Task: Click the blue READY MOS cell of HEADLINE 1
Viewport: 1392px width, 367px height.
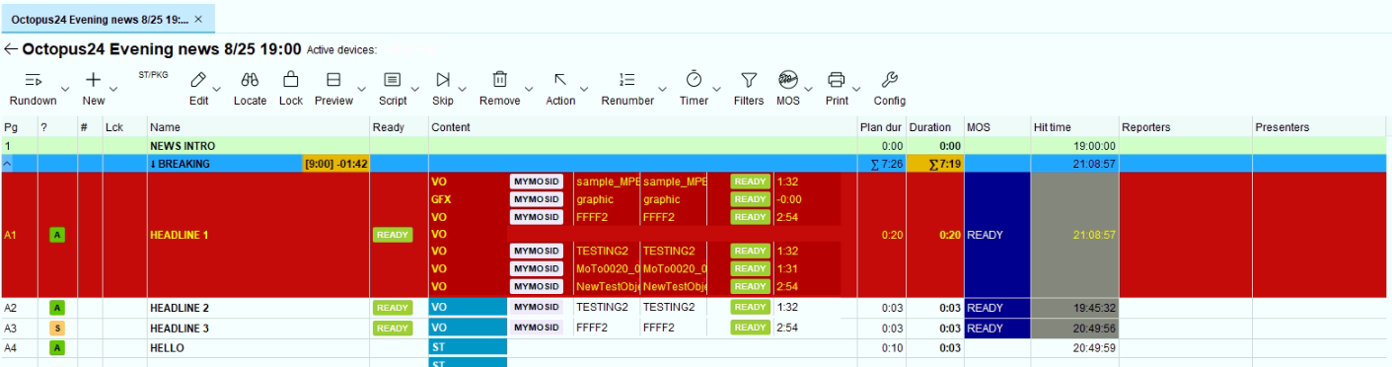Action: pos(997,236)
